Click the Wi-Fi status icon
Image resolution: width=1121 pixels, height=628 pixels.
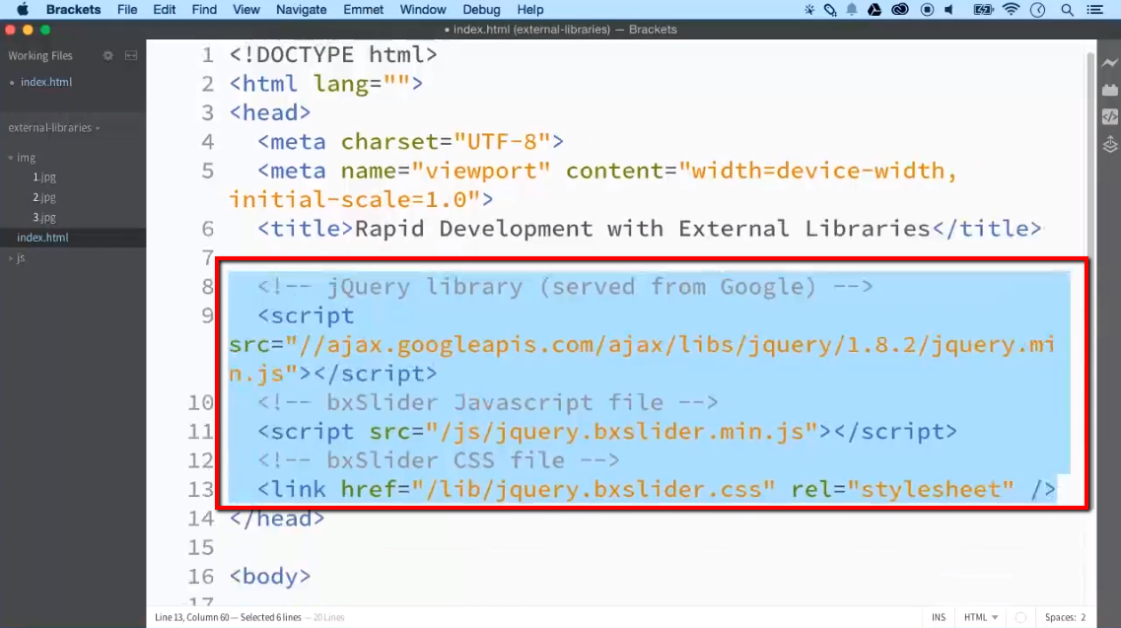point(1011,9)
